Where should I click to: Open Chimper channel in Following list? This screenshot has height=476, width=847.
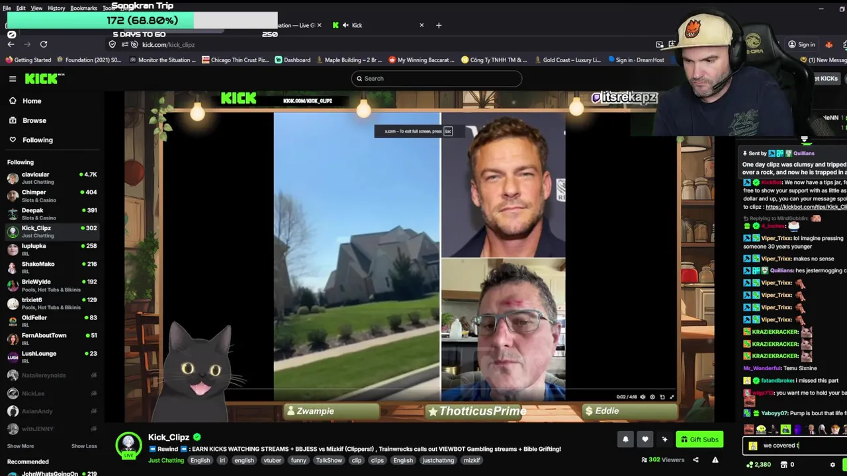coord(52,196)
